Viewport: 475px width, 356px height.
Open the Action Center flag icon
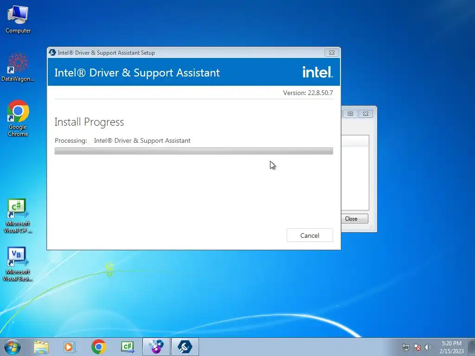[417, 347]
